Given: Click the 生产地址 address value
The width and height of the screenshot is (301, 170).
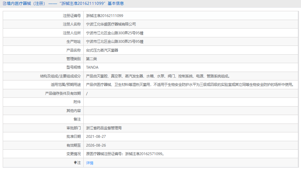Looking at the screenshot, I should point(115,42).
